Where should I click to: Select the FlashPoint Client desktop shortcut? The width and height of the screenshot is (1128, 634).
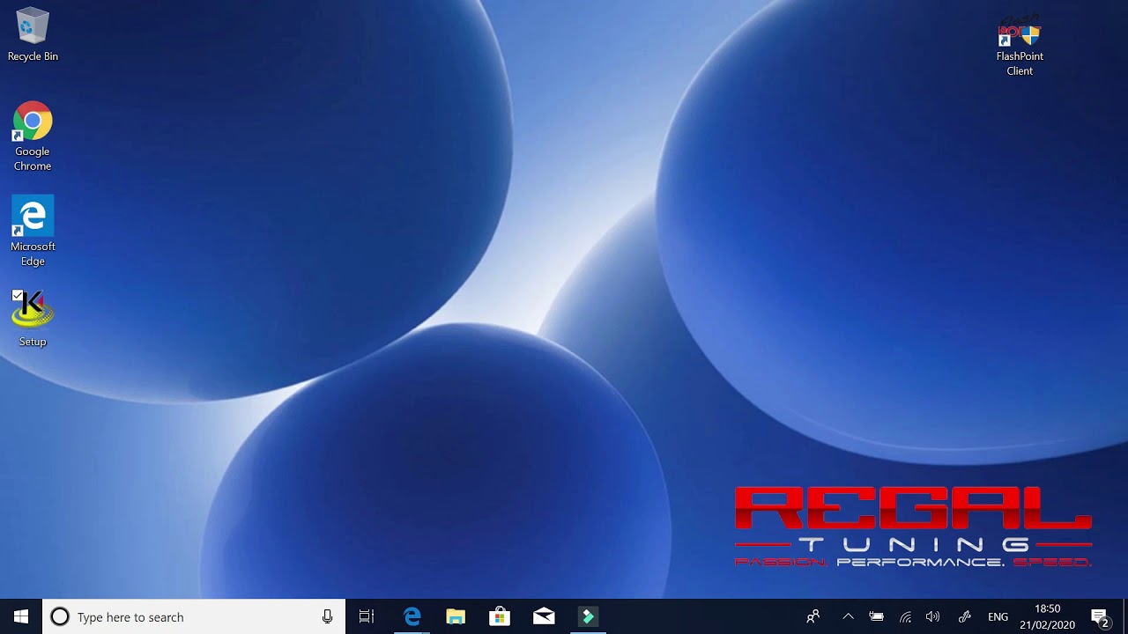[1020, 46]
